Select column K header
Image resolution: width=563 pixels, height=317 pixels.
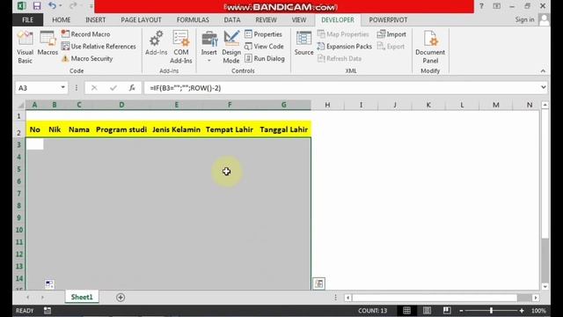coord(428,105)
